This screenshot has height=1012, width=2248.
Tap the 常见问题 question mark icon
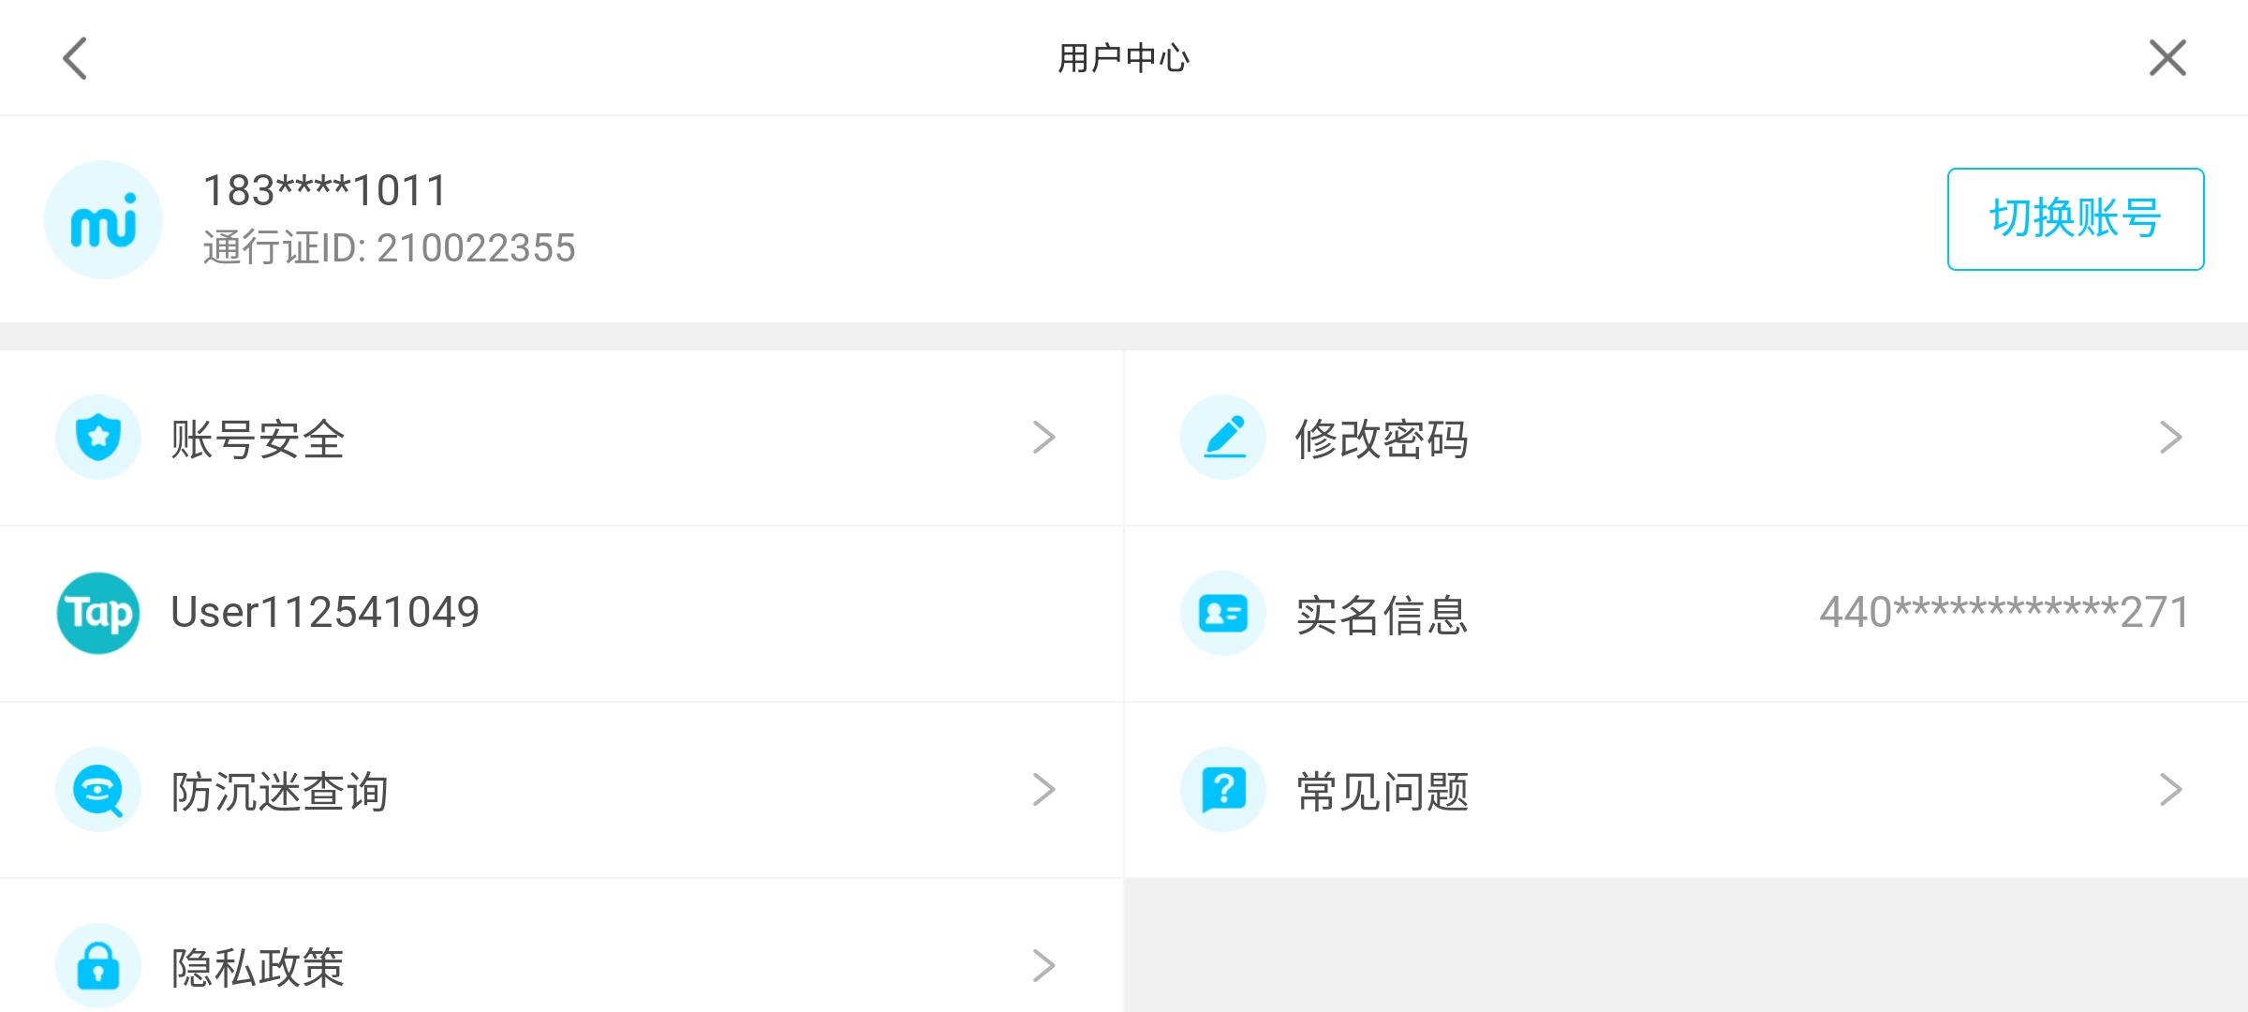pyautogui.click(x=1223, y=790)
